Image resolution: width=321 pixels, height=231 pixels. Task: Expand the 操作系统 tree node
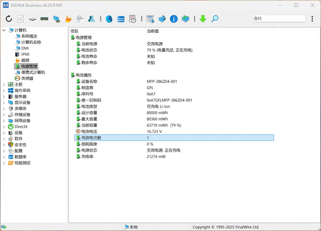pos(4,90)
